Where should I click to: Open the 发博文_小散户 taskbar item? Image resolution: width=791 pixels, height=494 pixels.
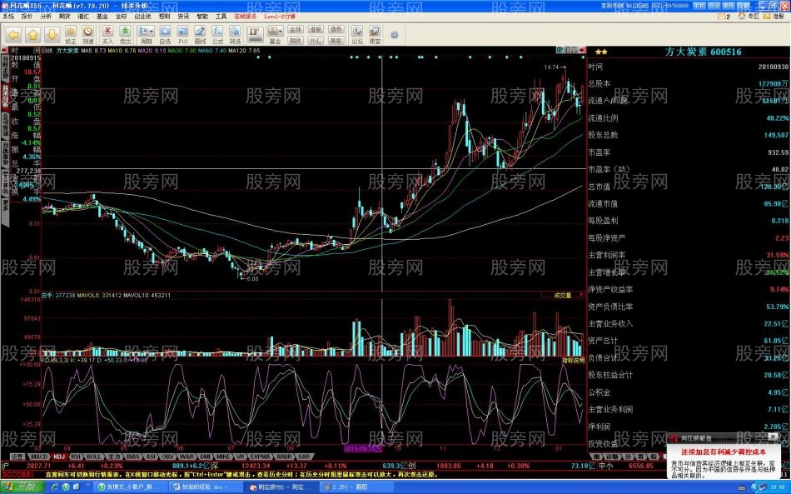(131, 487)
